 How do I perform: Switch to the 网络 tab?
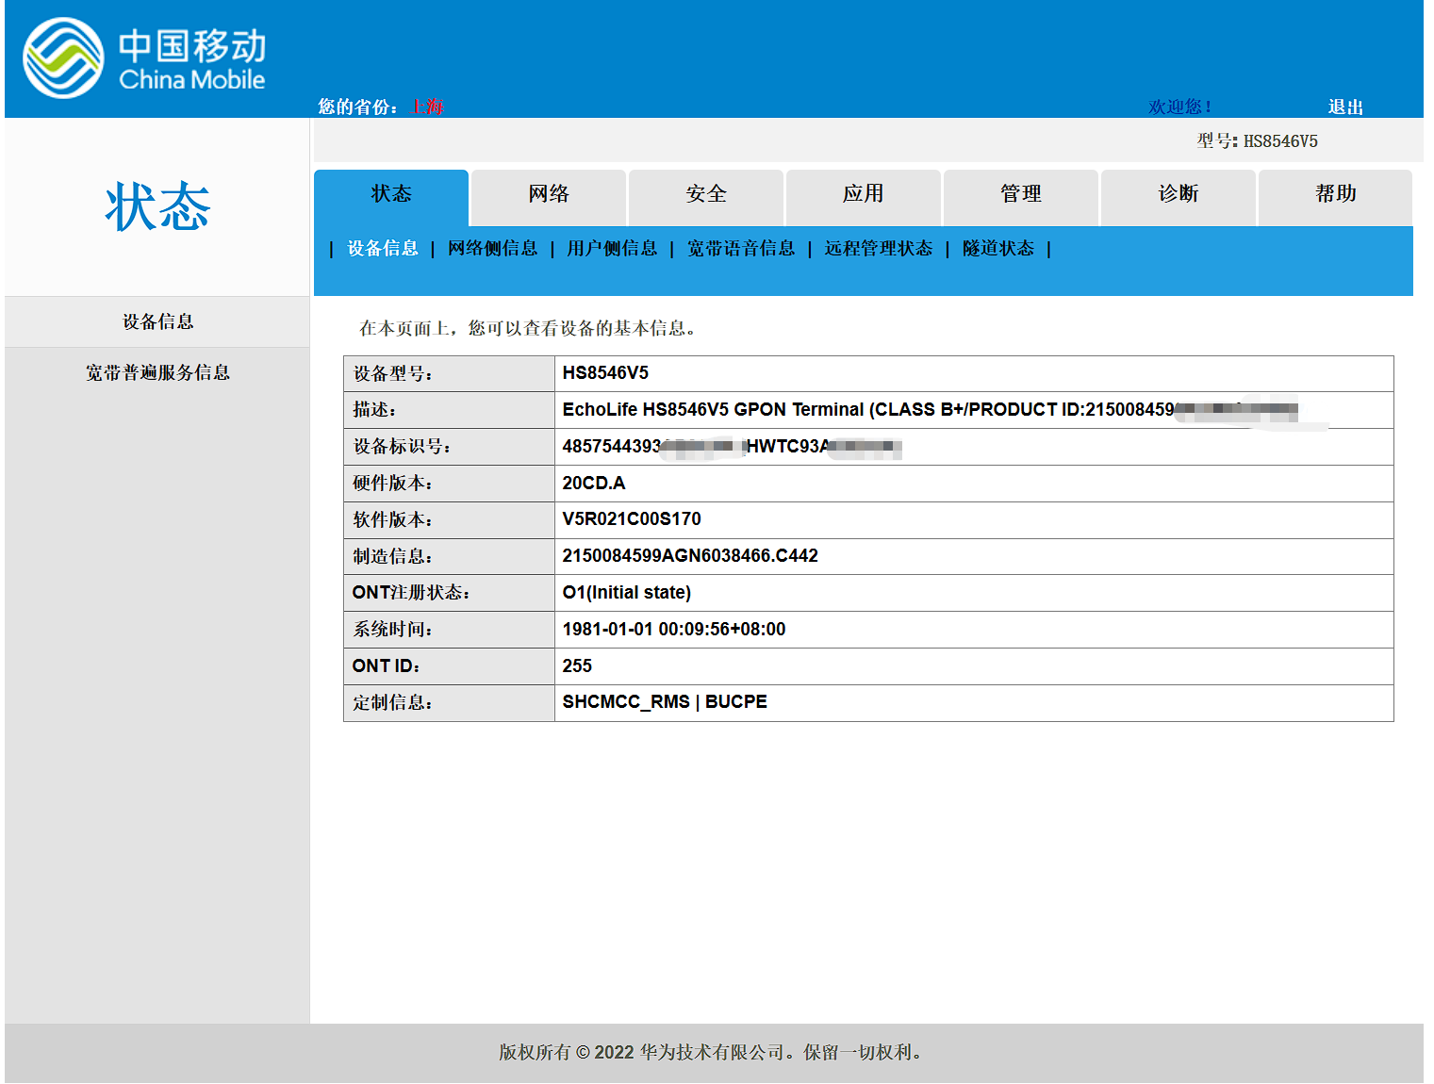(x=549, y=194)
